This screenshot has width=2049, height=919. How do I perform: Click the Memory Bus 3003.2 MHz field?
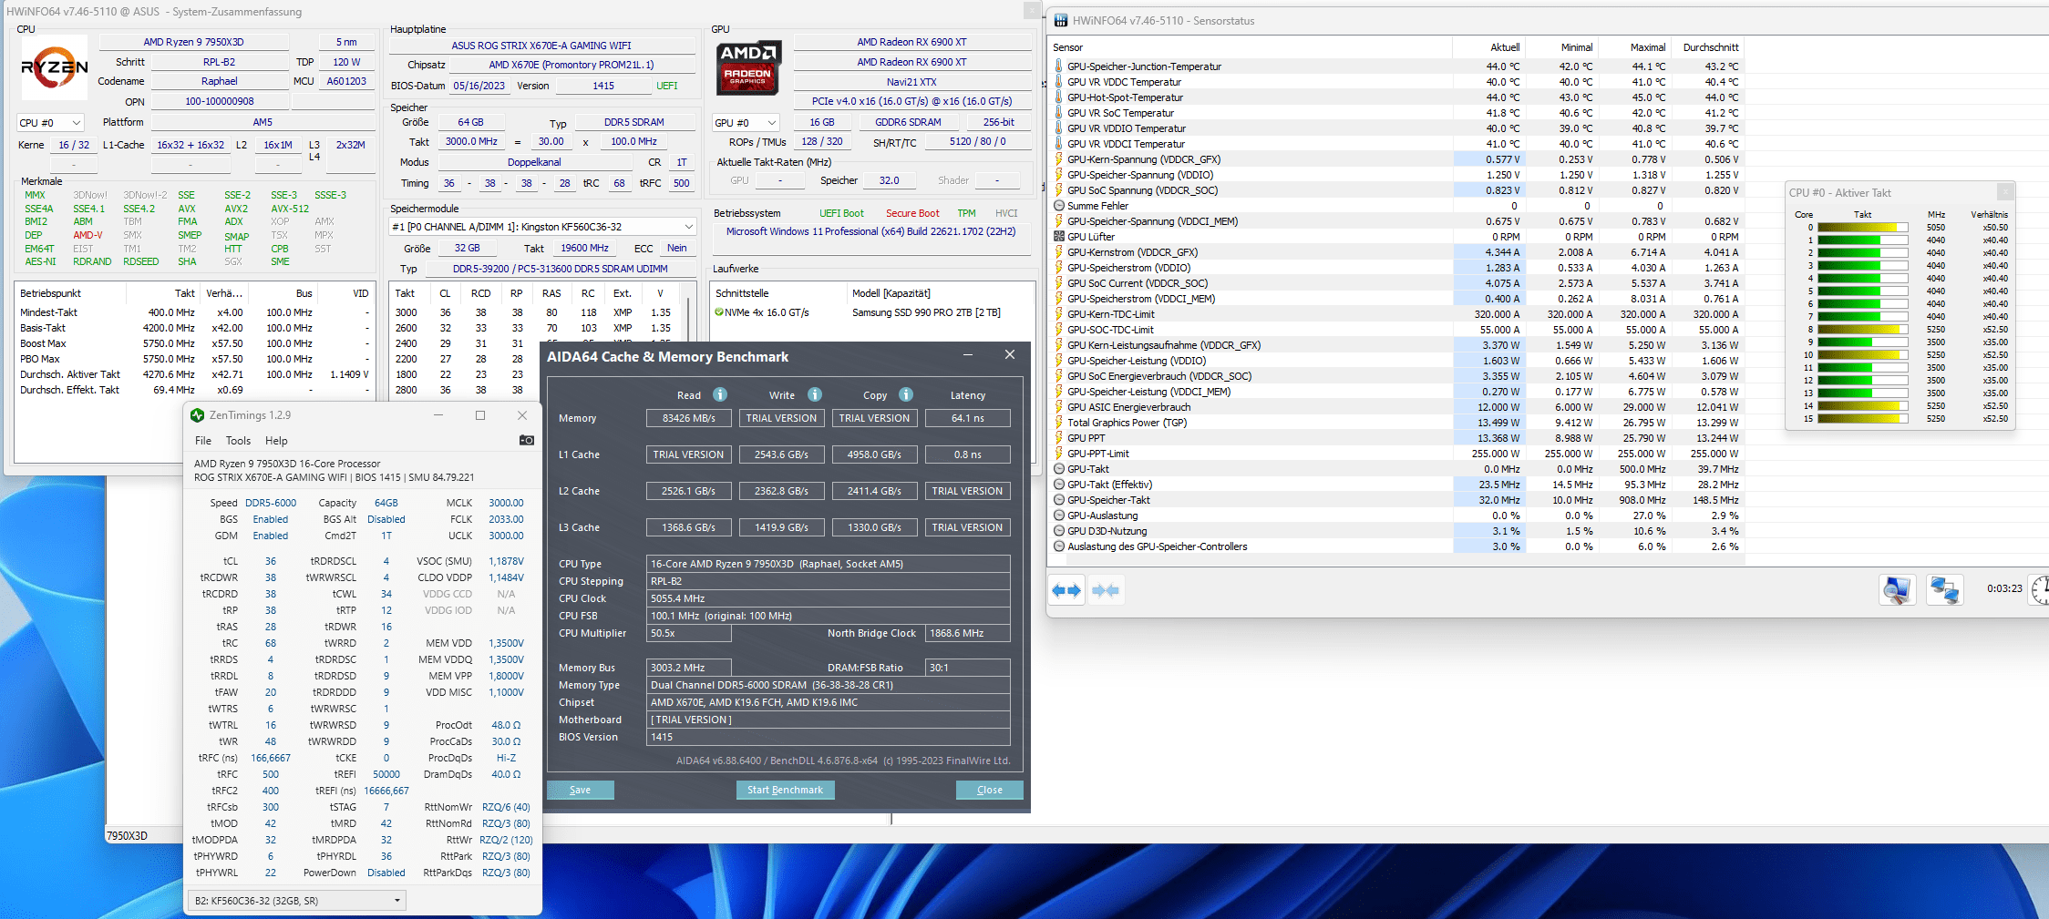[x=689, y=668]
